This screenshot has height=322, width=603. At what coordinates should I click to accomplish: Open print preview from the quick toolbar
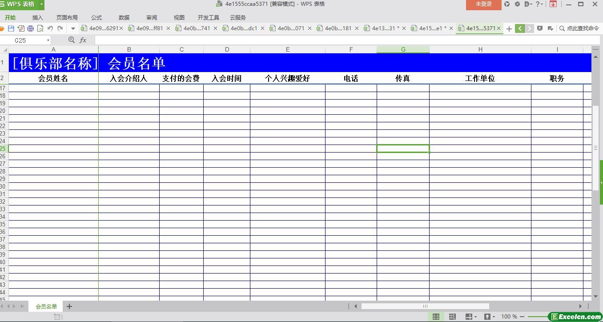(x=40, y=28)
